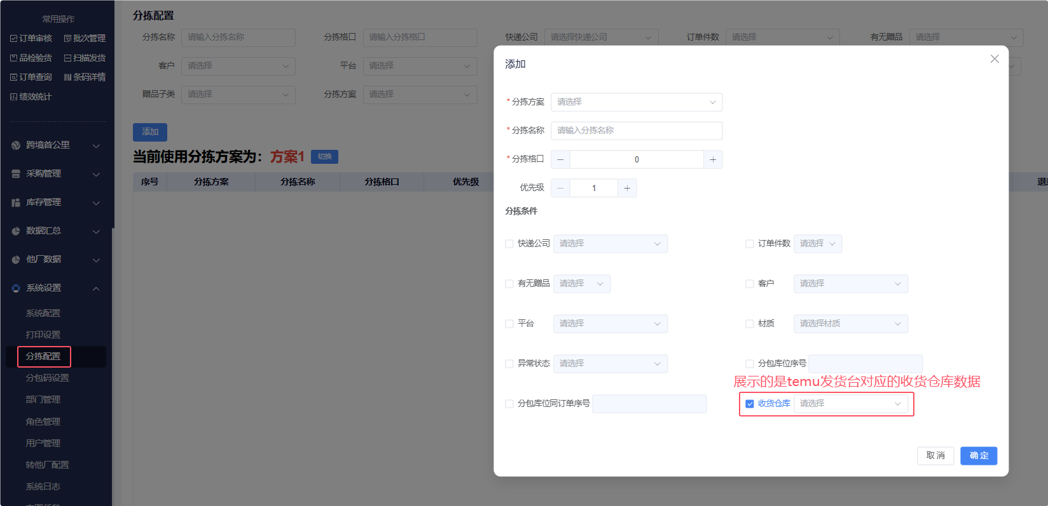Enable the 快递公司 condition checkbox
Screen dimensions: 1048x506
(x=509, y=244)
